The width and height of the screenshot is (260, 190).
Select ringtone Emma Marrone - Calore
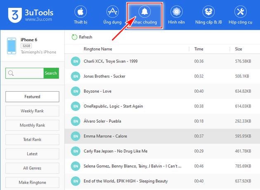pos(162,136)
